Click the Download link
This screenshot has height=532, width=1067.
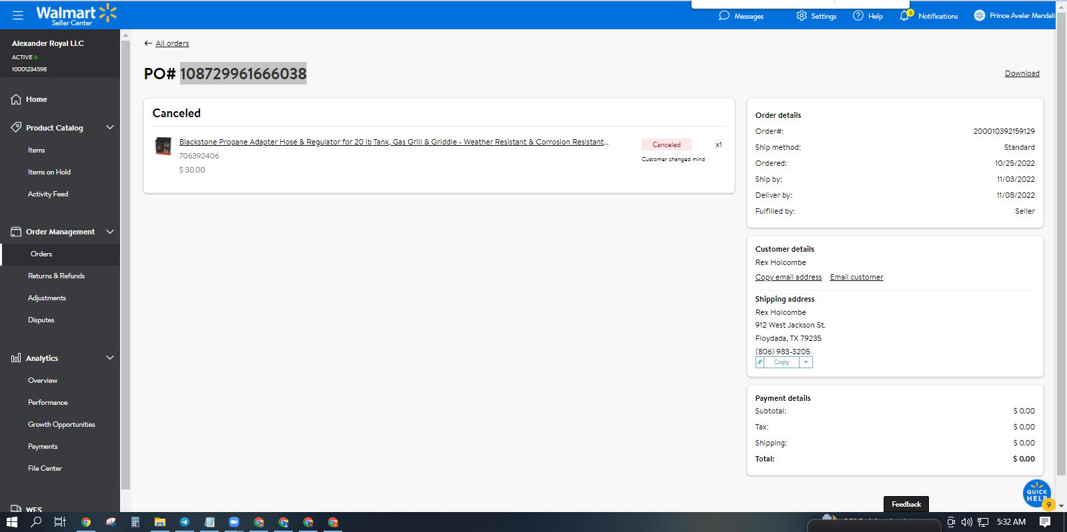pyautogui.click(x=1022, y=73)
